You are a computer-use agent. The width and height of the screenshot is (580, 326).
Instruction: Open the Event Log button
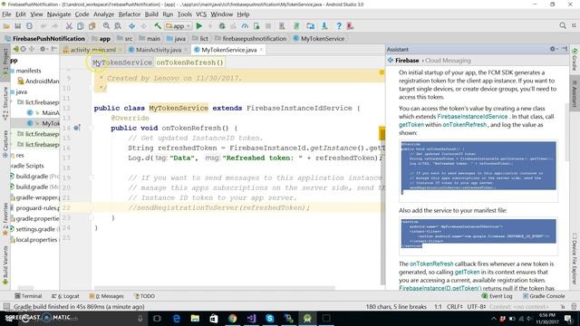tap(498, 296)
